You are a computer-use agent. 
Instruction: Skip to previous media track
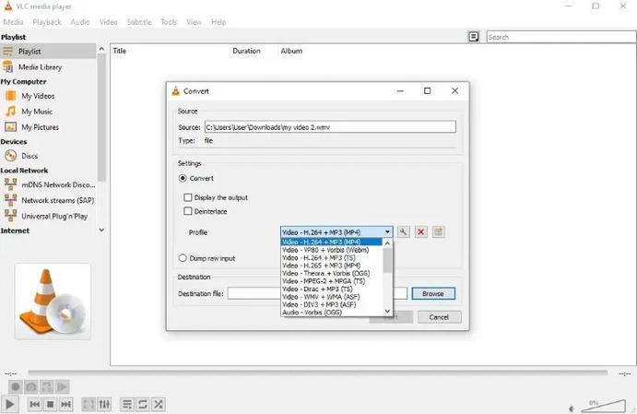point(34,404)
